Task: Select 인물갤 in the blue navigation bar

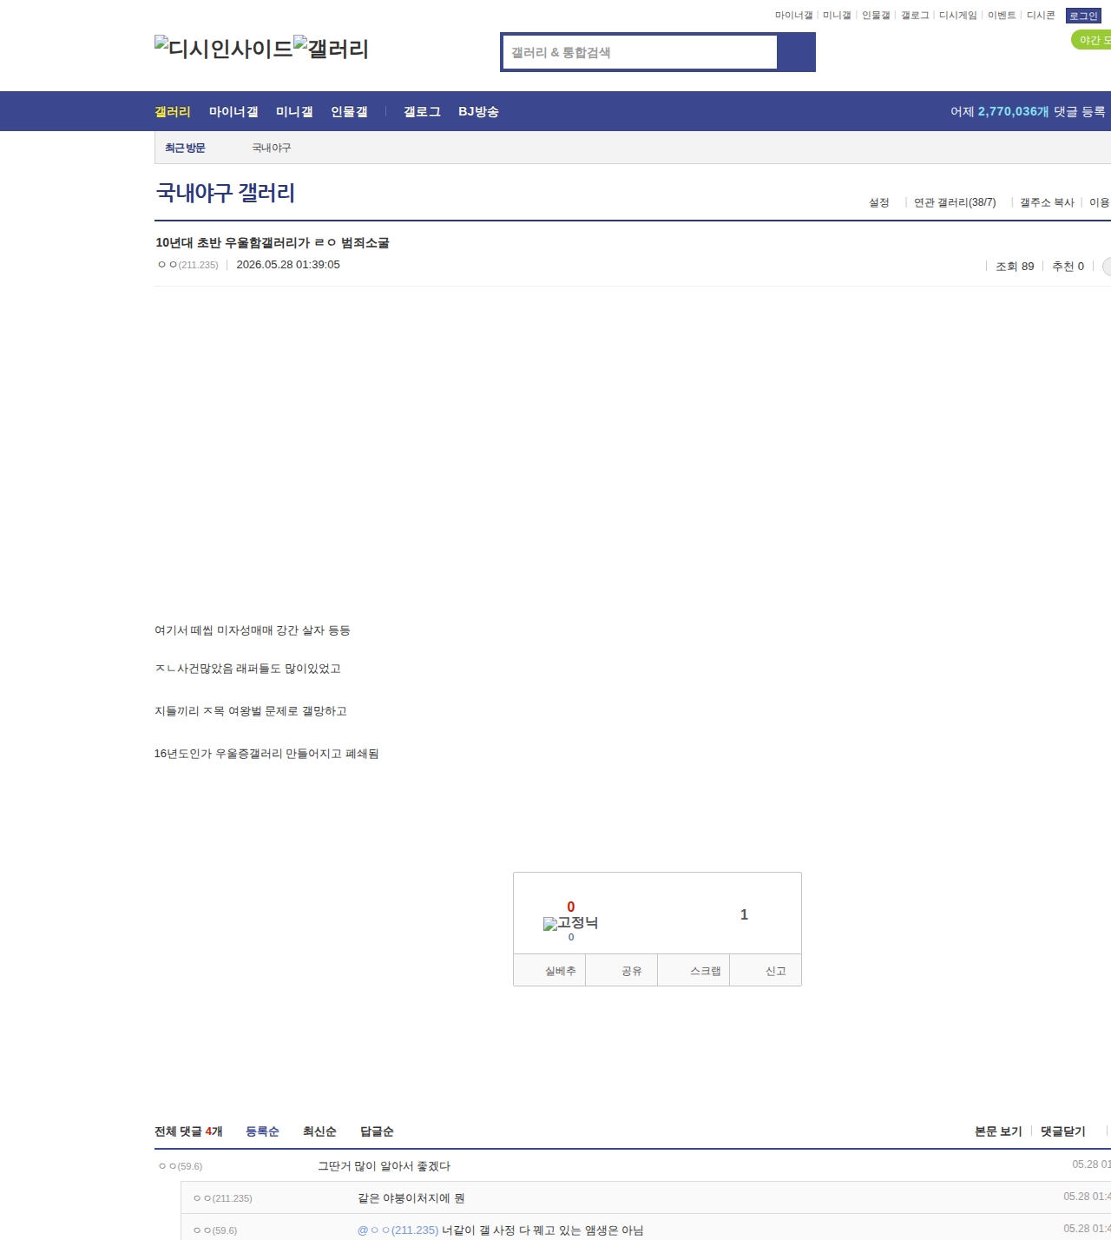Action: click(x=349, y=111)
